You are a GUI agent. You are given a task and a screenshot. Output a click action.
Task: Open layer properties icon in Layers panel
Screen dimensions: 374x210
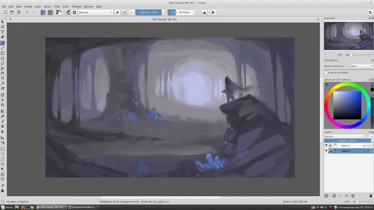tap(353, 196)
